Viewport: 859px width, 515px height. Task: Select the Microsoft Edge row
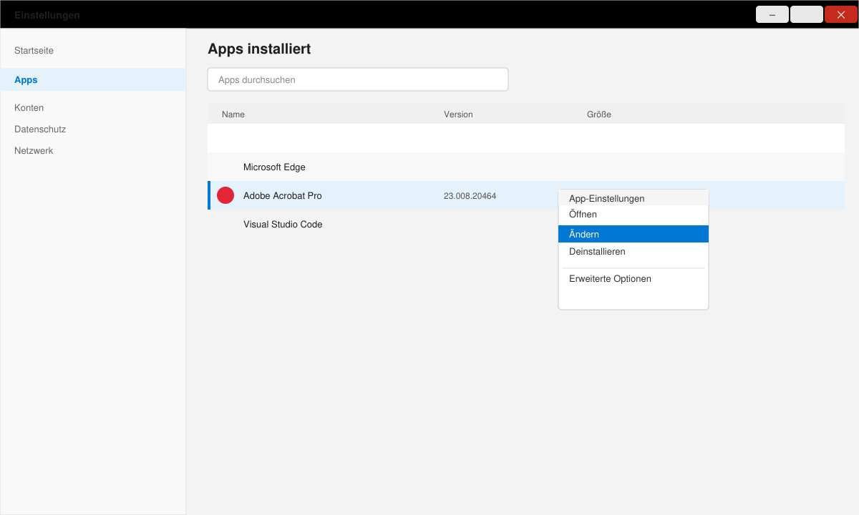[x=526, y=167]
